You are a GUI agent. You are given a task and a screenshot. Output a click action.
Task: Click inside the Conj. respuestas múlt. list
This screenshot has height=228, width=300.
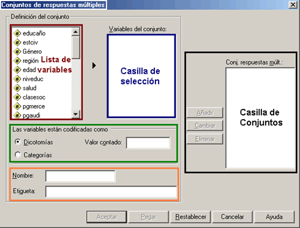[x=260, y=118]
